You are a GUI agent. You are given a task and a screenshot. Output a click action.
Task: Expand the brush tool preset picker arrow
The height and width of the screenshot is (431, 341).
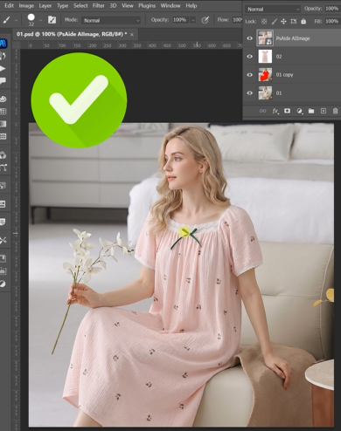[x=16, y=20]
